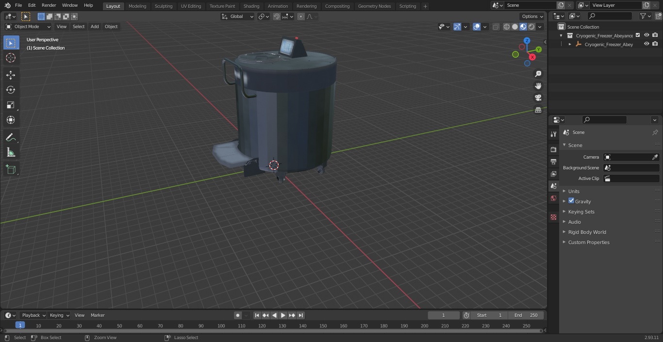
Task: Toggle Cryogenic_Freezer_Abeyance collection exclude checkbox
Action: [x=638, y=35]
